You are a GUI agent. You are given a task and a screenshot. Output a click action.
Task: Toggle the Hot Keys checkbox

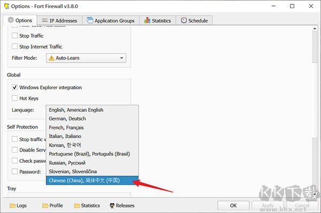(14, 98)
